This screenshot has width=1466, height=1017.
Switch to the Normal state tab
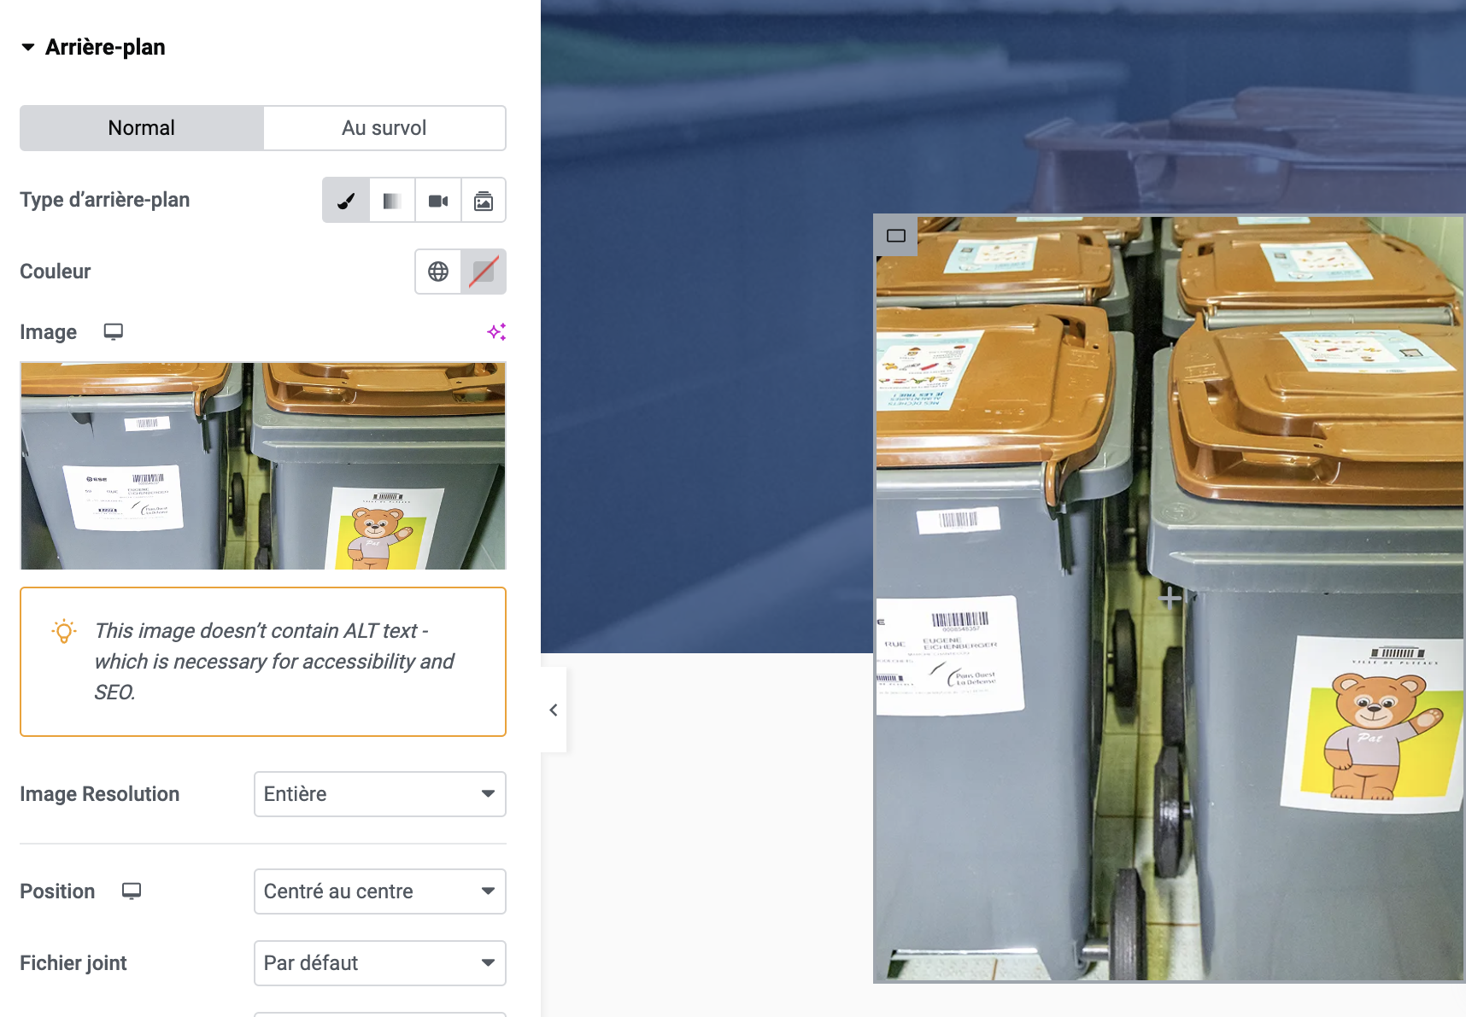(x=142, y=128)
